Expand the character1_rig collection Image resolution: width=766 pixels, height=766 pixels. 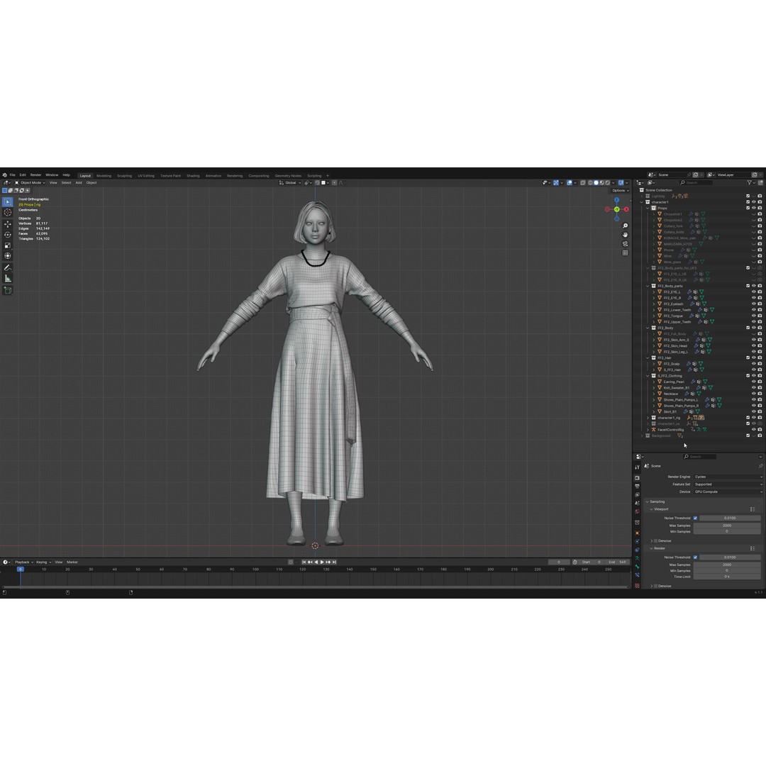(x=648, y=418)
